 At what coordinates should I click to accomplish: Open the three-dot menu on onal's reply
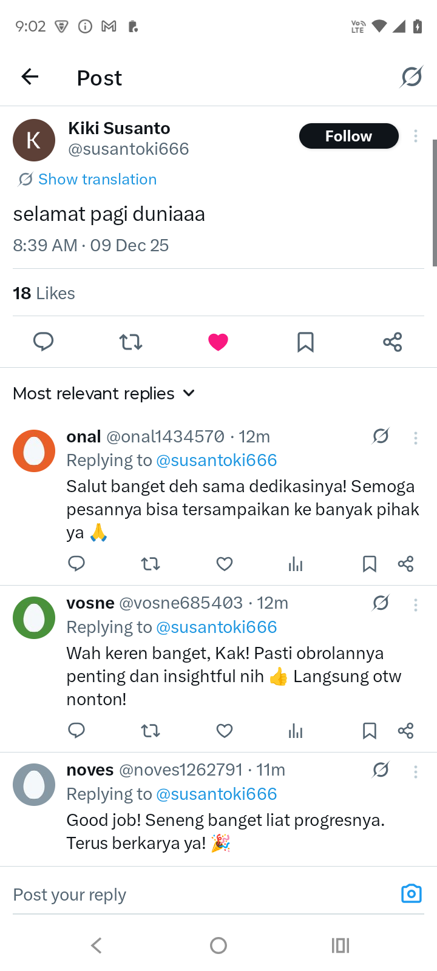(416, 438)
